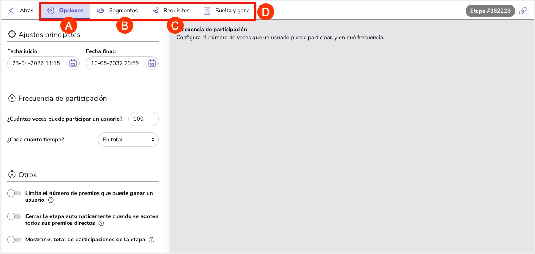Open the help icon next to premios limit toggle
Viewport: 535px width, 254px height.
pyautogui.click(x=51, y=200)
